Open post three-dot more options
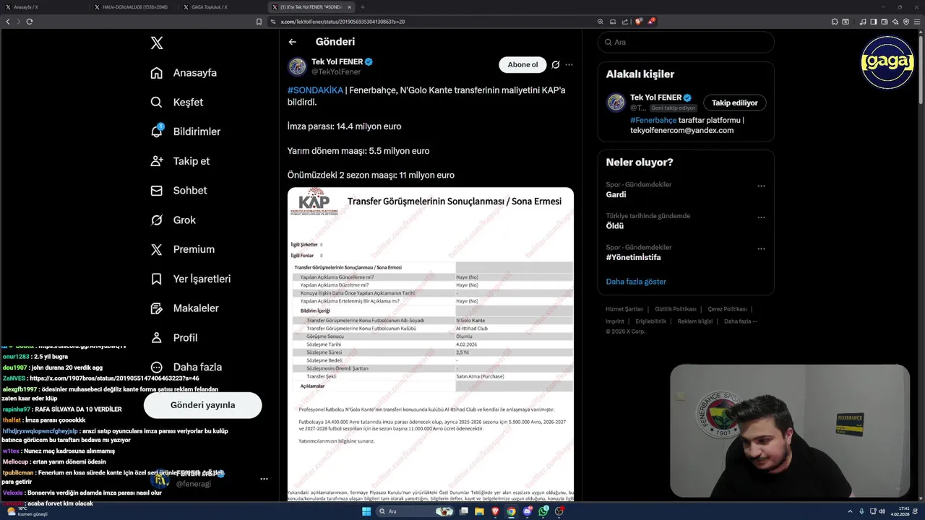 [569, 64]
